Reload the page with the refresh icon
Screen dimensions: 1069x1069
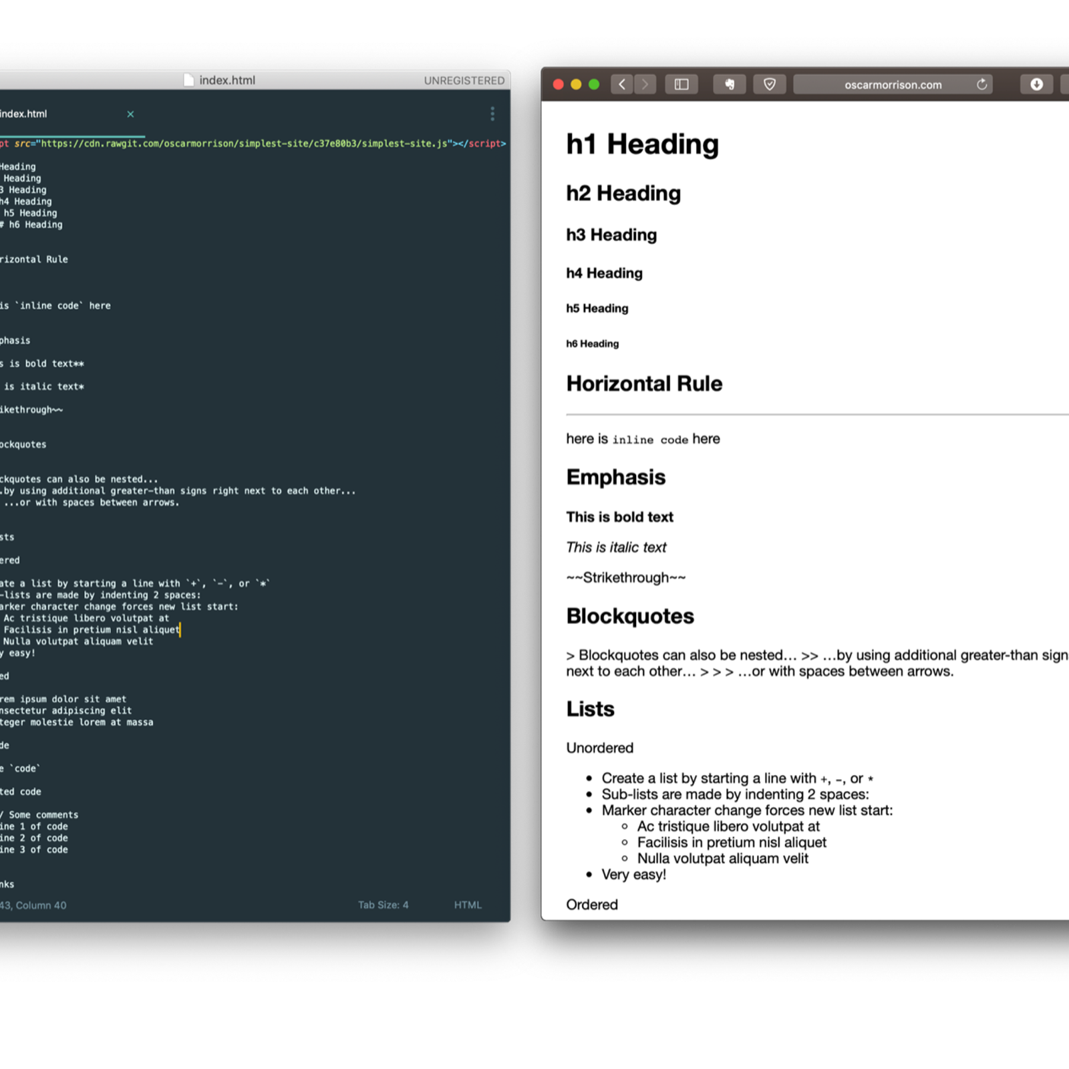[x=981, y=84]
